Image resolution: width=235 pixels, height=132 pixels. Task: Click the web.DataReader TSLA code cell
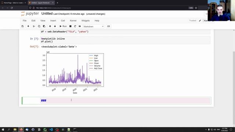[125, 32]
